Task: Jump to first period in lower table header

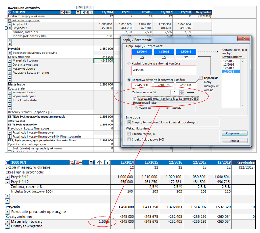Action: tap(97, 163)
